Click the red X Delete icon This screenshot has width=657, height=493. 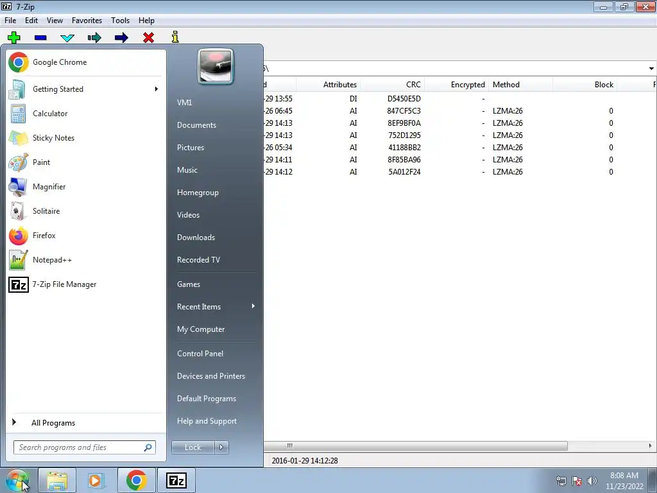coord(148,38)
